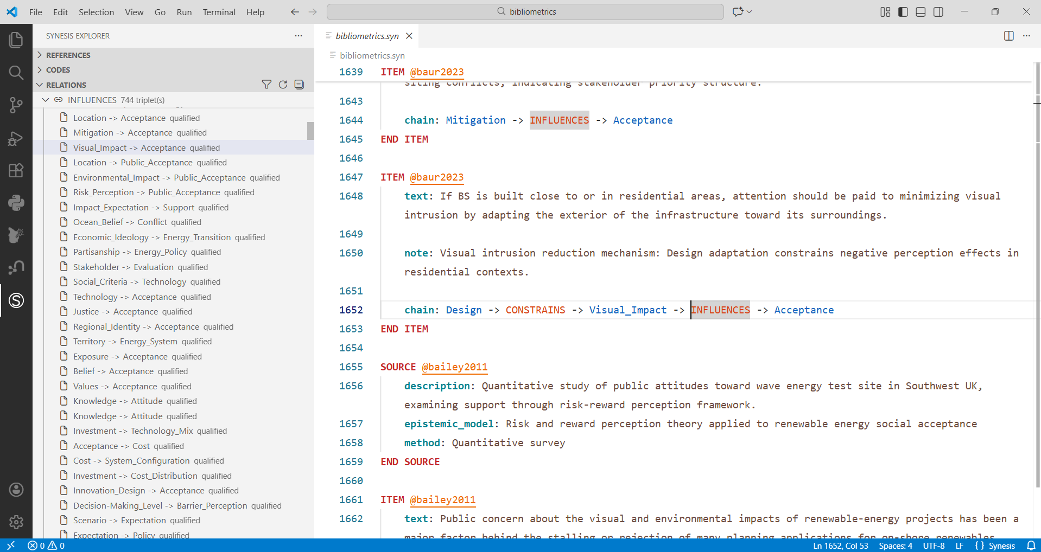Select Mitigation -> Acceptance triplet
Image resolution: width=1041 pixels, height=552 pixels.
click(x=173, y=133)
